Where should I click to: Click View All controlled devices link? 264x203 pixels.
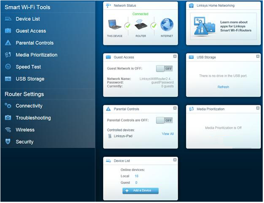coord(168,134)
